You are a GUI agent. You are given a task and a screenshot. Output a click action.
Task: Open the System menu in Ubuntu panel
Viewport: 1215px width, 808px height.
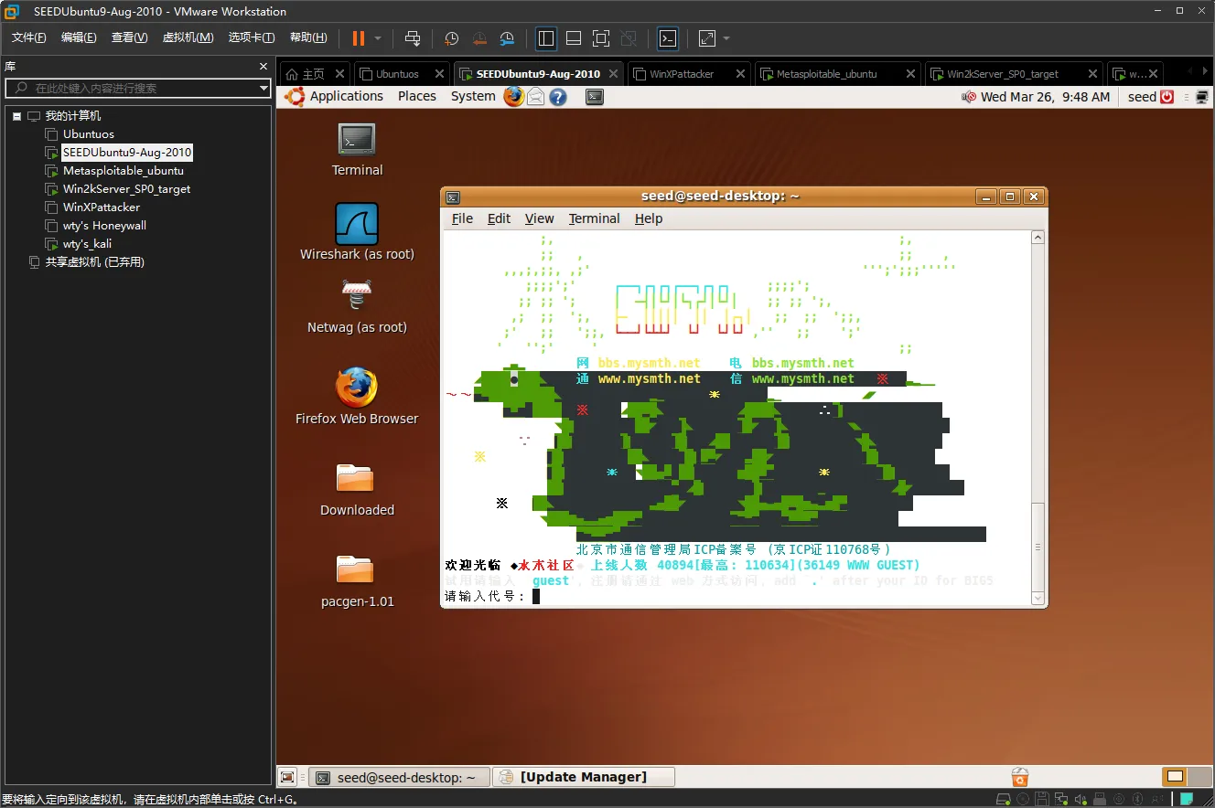473,96
